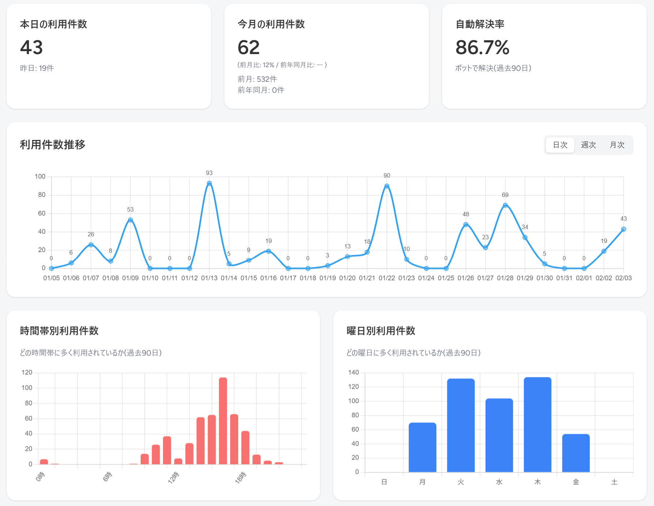
Task: Select the blue bar for 木 (Thursday)
Action: (x=537, y=425)
